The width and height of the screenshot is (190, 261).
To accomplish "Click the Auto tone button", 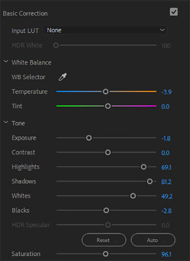I will (x=153, y=240).
